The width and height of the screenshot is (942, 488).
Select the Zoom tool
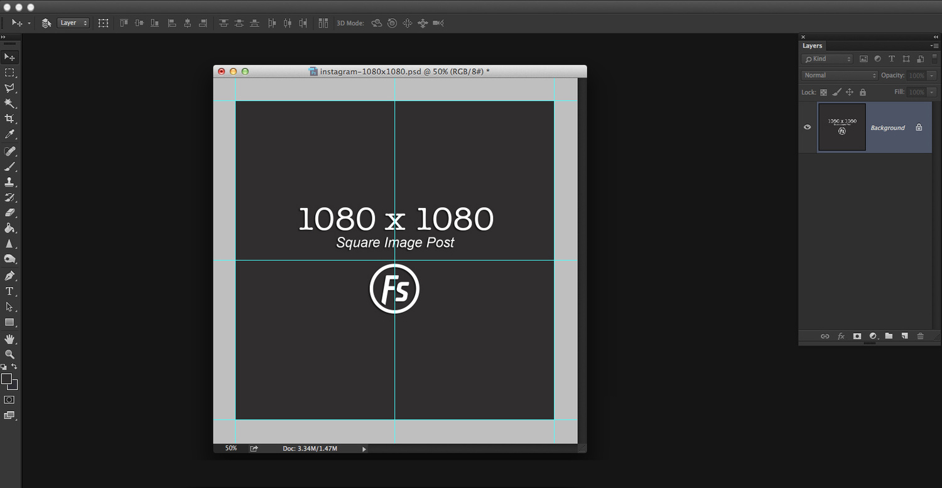coord(9,354)
